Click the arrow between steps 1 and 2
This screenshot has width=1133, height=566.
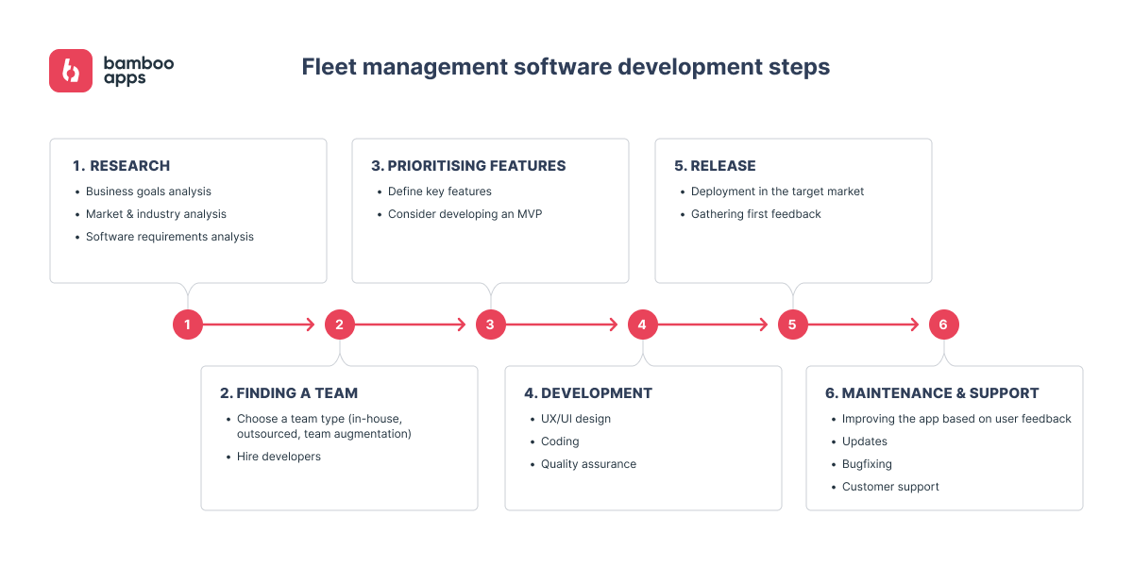pos(260,324)
